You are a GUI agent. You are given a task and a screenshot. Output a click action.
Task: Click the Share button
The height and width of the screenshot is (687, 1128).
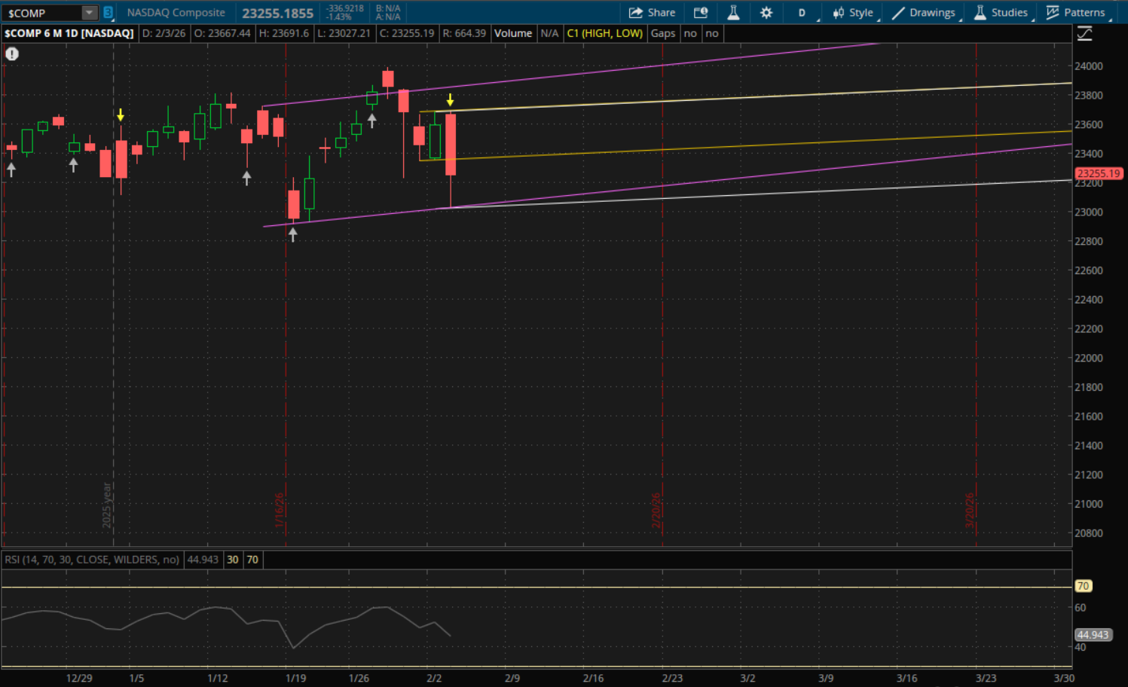click(x=652, y=13)
